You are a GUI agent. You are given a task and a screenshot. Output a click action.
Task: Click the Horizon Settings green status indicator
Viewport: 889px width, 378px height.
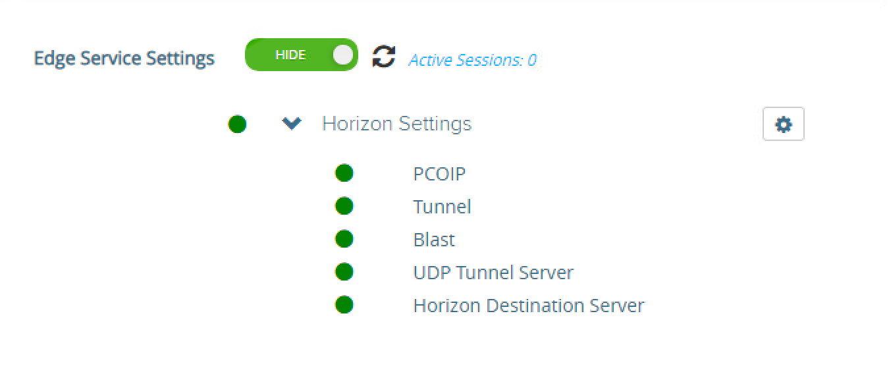[237, 124]
